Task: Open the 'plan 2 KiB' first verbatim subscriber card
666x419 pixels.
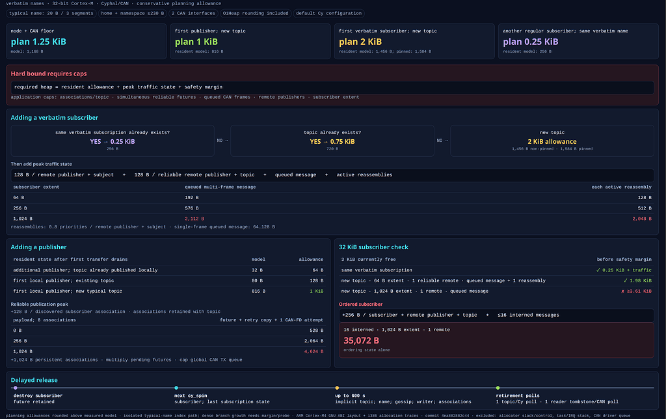Action: click(414, 41)
